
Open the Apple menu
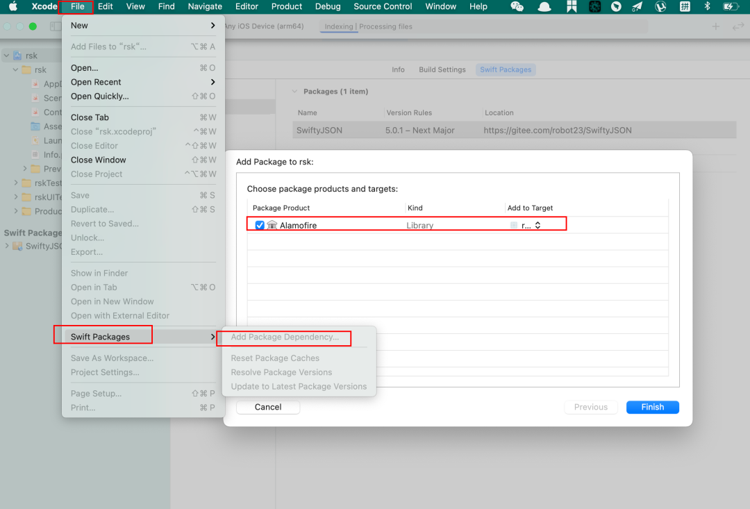[13, 6]
